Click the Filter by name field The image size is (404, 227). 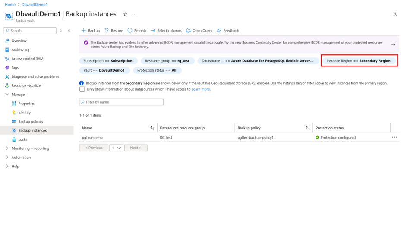tap(121, 102)
